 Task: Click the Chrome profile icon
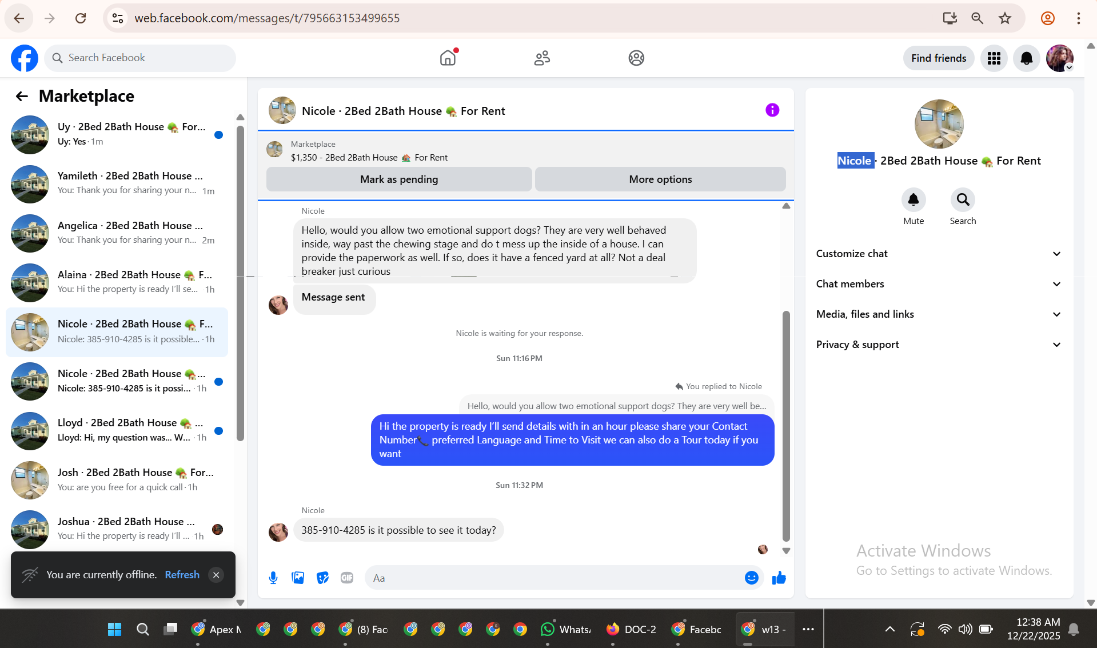[1048, 18]
